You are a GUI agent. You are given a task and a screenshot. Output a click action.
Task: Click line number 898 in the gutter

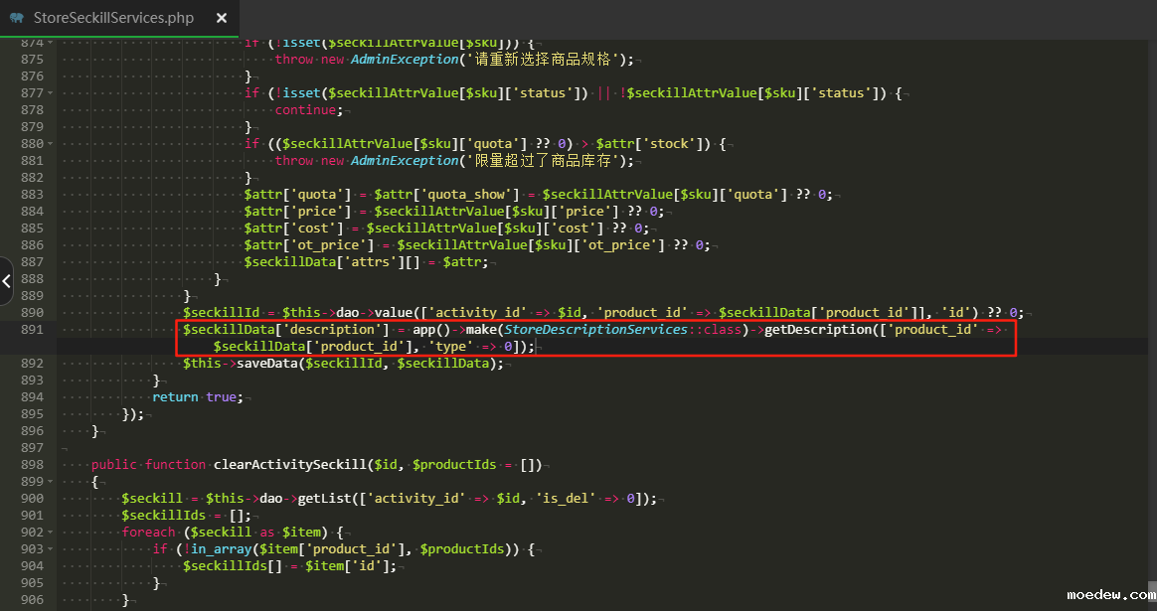[31, 465]
